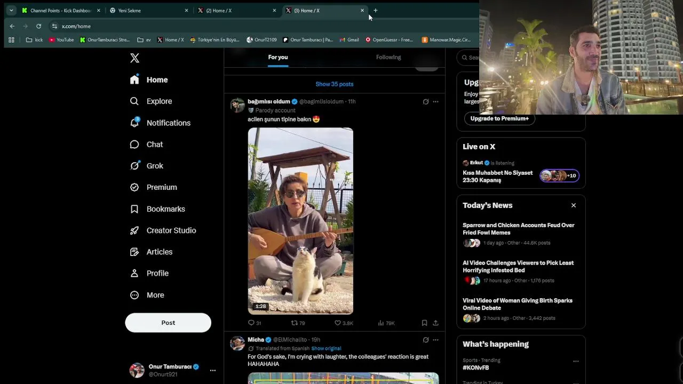Open Micha profile avatar
The height and width of the screenshot is (384, 683).
(237, 343)
